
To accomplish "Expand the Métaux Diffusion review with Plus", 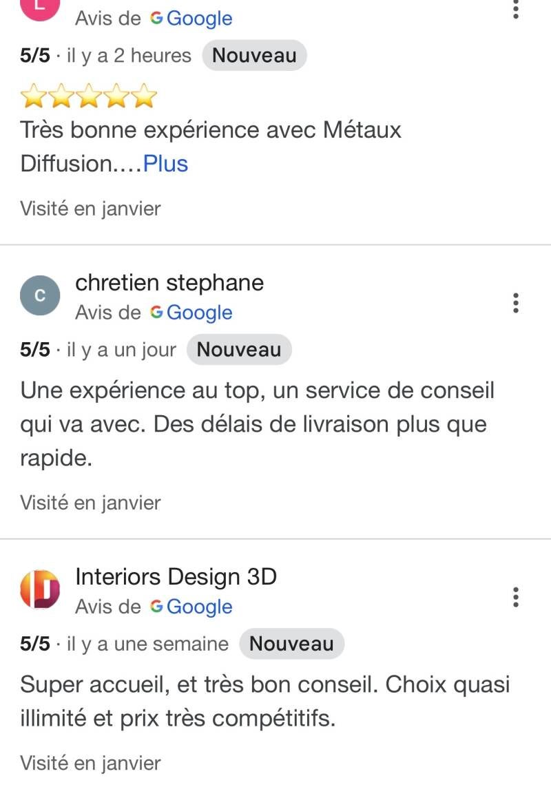I will click(x=165, y=164).
